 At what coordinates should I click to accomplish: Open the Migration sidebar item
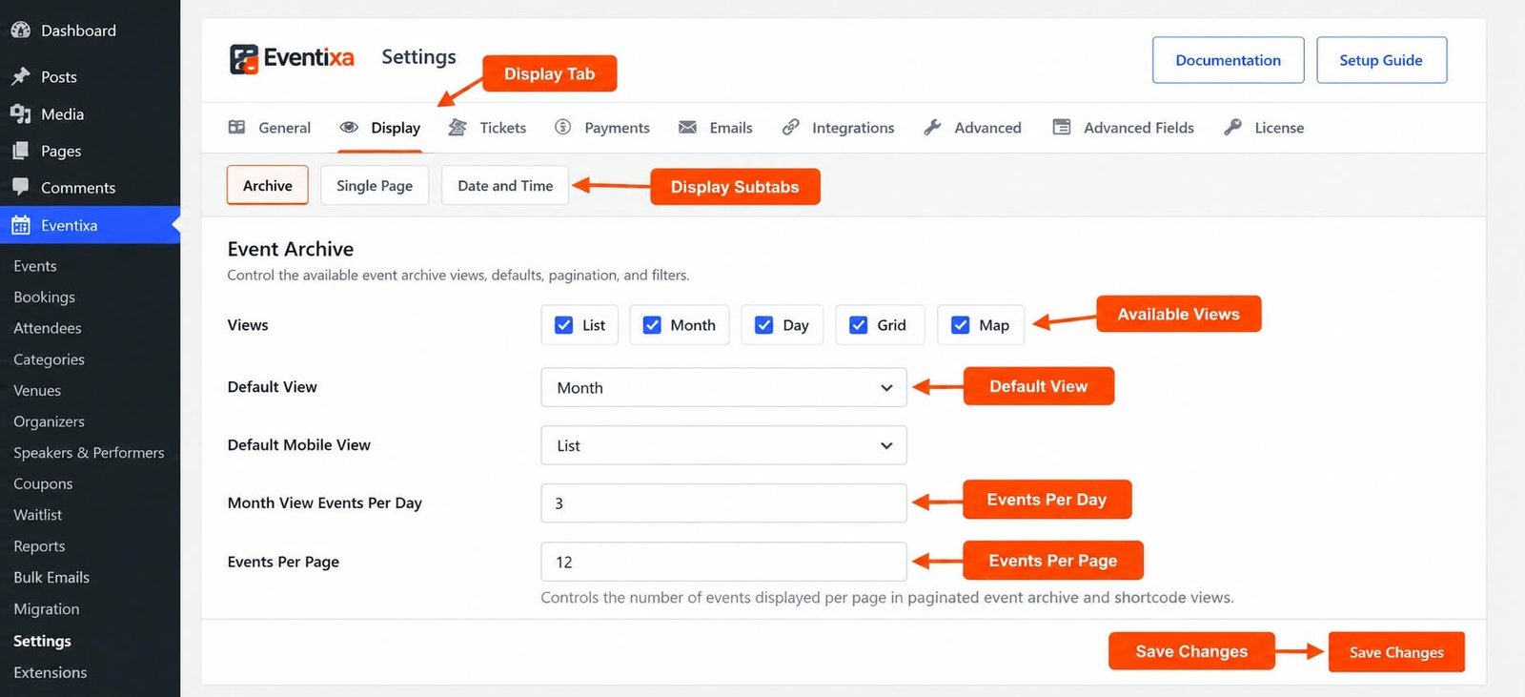click(47, 608)
